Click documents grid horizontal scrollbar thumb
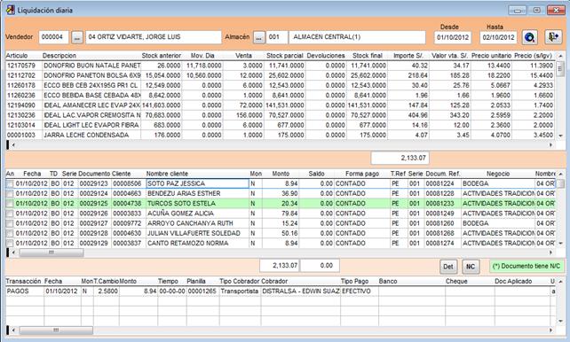The width and height of the screenshot is (570, 342). (x=51, y=253)
